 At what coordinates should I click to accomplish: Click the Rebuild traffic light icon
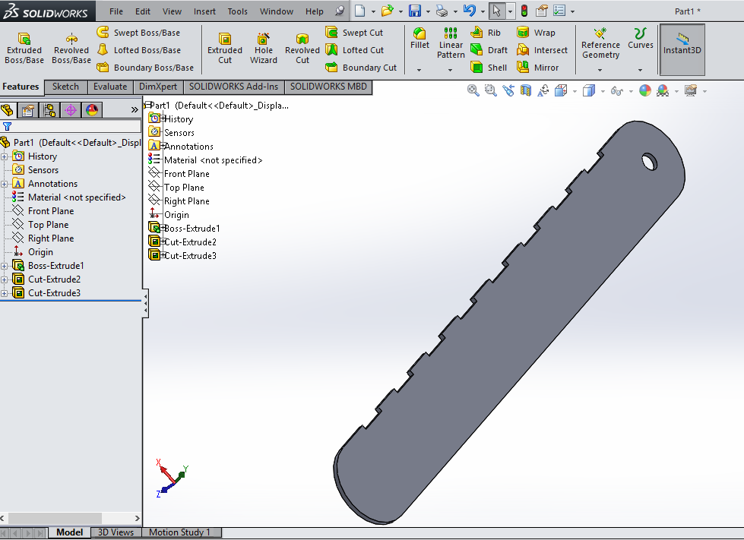click(x=524, y=11)
